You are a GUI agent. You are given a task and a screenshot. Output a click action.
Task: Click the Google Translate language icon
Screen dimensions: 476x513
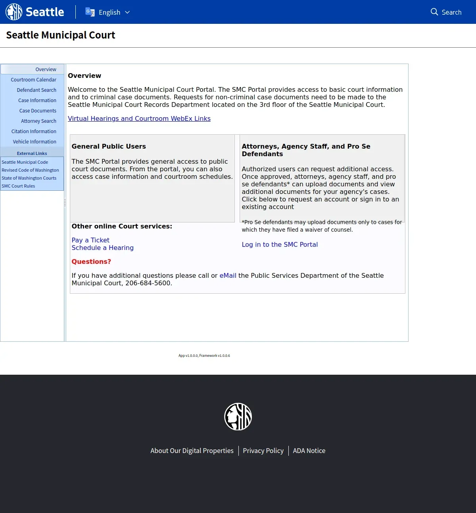pos(90,12)
